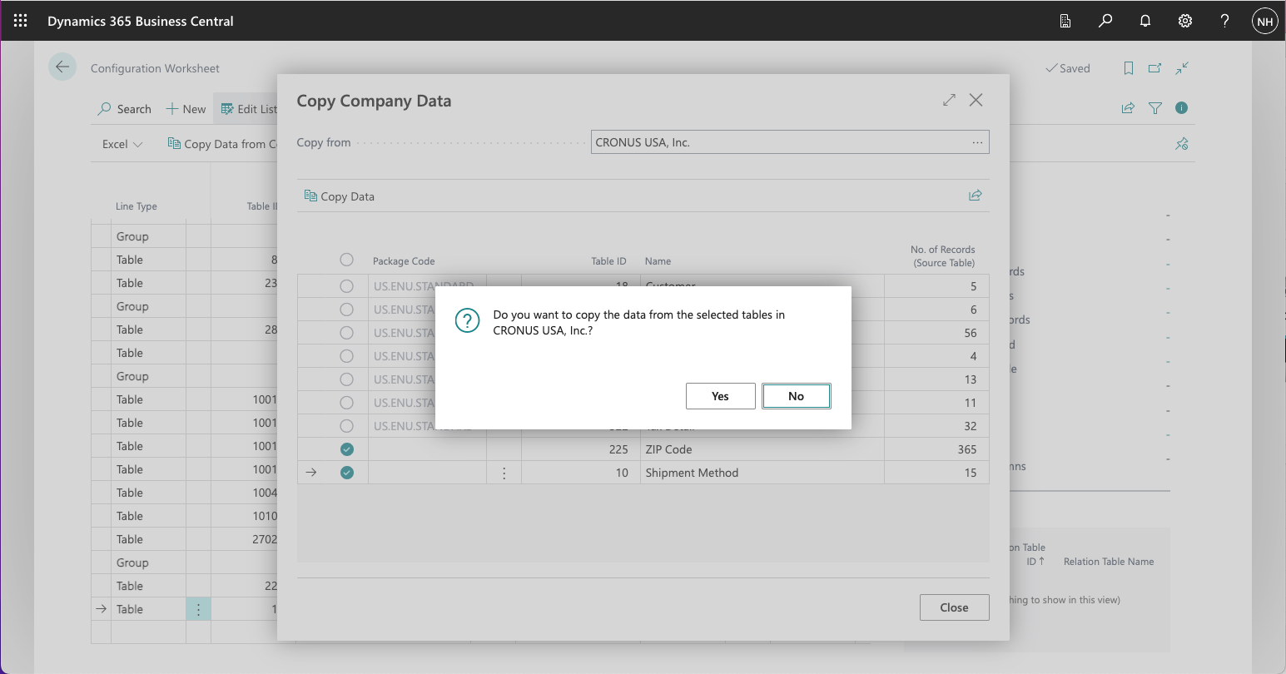Go back with the arrow button
This screenshot has height=674, width=1286.
[62, 67]
